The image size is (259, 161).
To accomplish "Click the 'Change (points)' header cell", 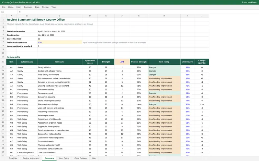I will point(202,62).
